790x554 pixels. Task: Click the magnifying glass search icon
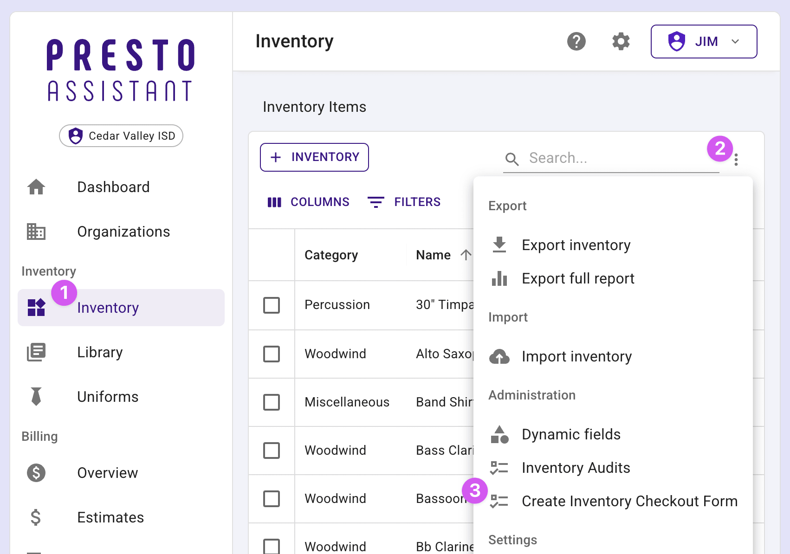pos(512,159)
